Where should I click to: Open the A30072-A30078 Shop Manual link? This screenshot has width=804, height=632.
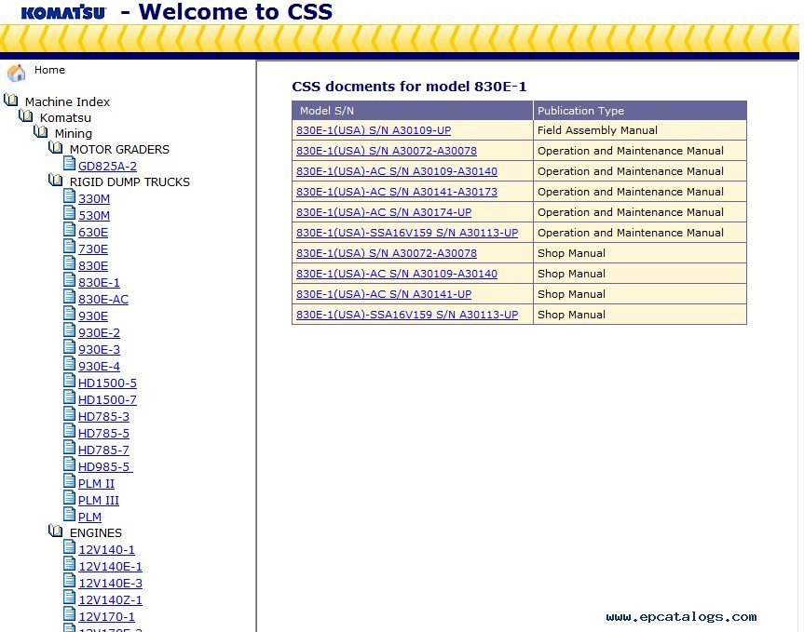387,253
